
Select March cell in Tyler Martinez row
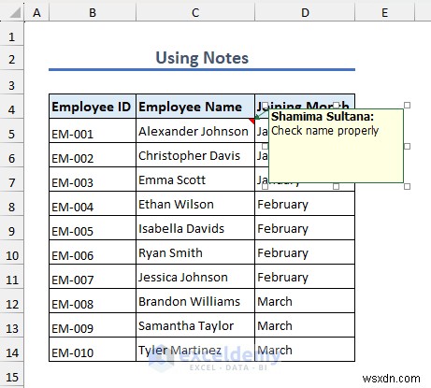click(305, 350)
